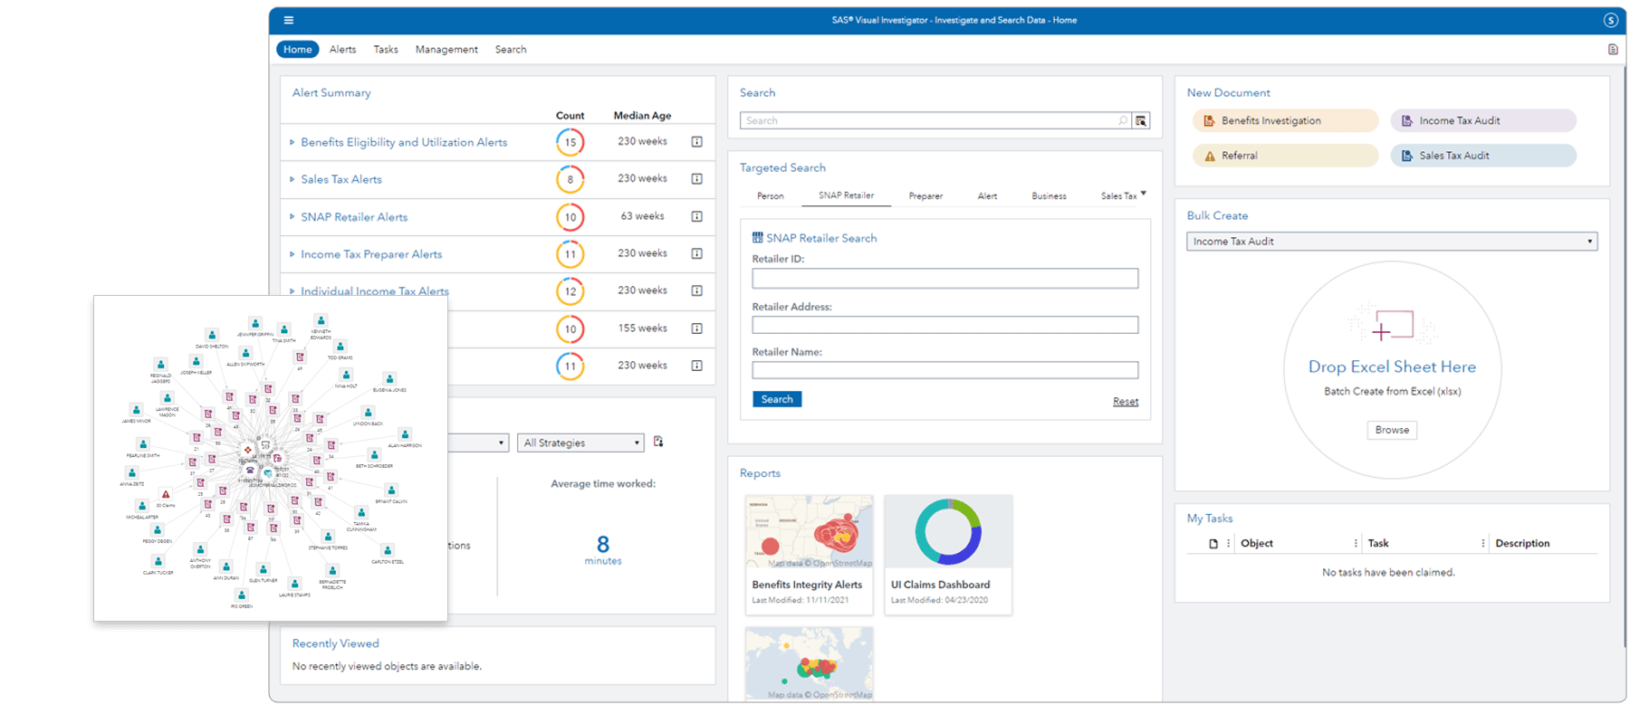Open the dropdown left of All Strategies
The image size is (1630, 714).
pos(477,443)
